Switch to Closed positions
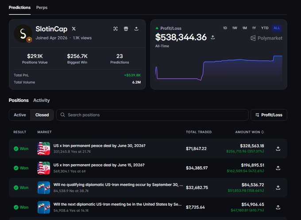Screen dimensions: 301x220 42,115
